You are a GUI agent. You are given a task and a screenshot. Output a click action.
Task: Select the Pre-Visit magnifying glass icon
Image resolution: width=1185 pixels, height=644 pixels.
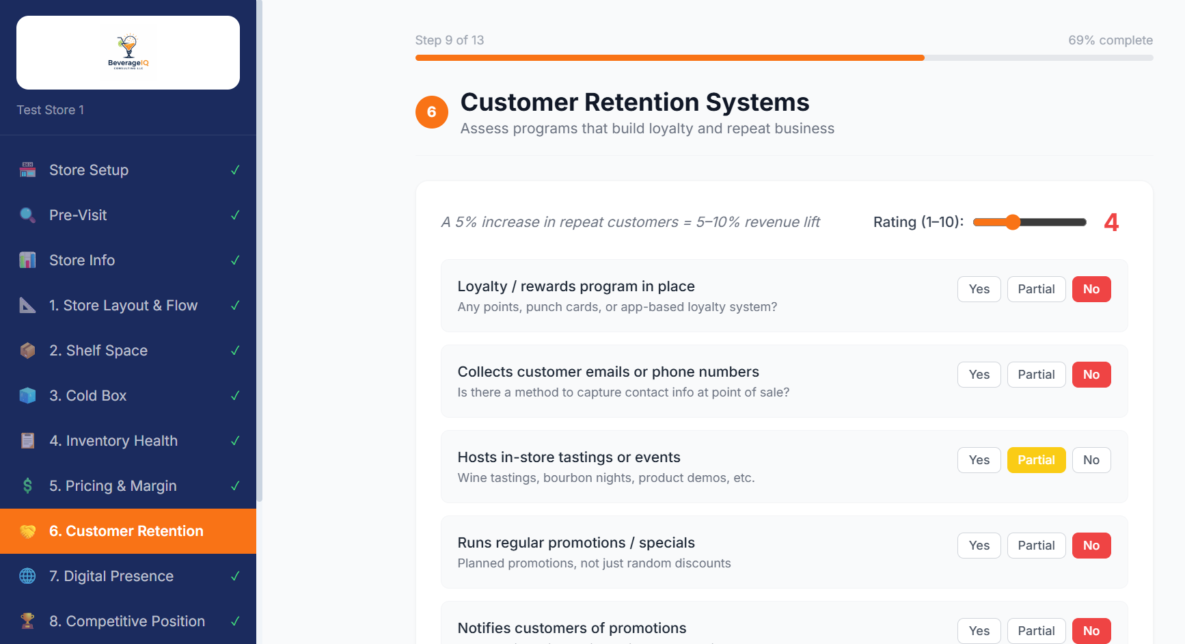(x=27, y=215)
